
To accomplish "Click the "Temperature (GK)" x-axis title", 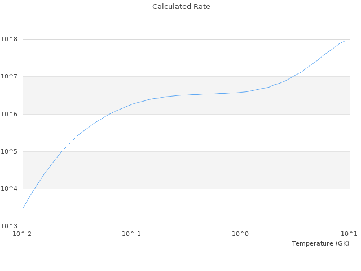I will [320, 243].
